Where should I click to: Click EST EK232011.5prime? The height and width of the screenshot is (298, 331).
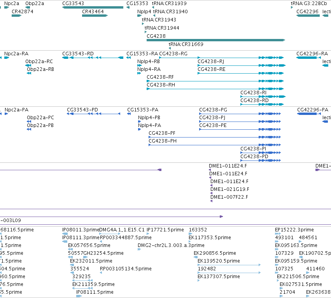click(72, 265)
